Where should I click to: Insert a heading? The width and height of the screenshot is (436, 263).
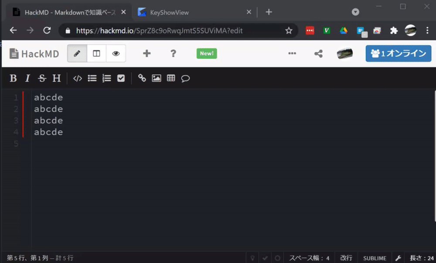pyautogui.click(x=56, y=78)
